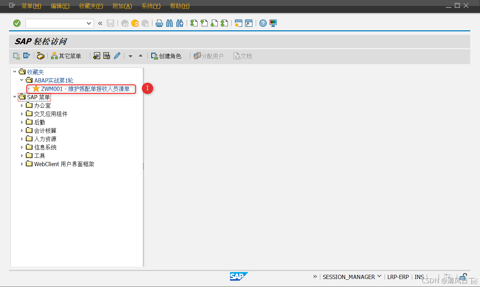Click the 文档 button

click(243, 56)
